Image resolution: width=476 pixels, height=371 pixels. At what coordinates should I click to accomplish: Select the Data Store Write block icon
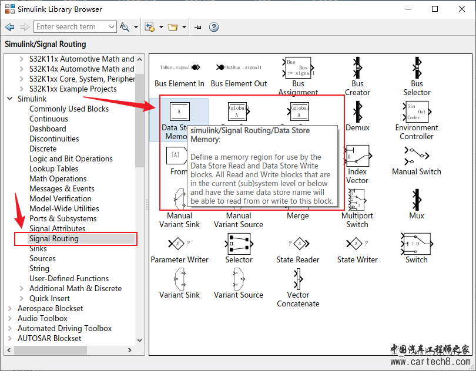point(299,112)
